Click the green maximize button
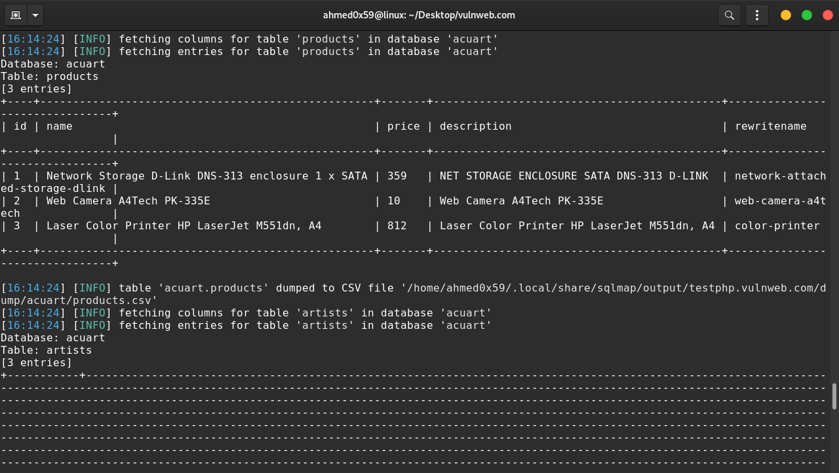Image resolution: width=839 pixels, height=473 pixels. point(807,14)
